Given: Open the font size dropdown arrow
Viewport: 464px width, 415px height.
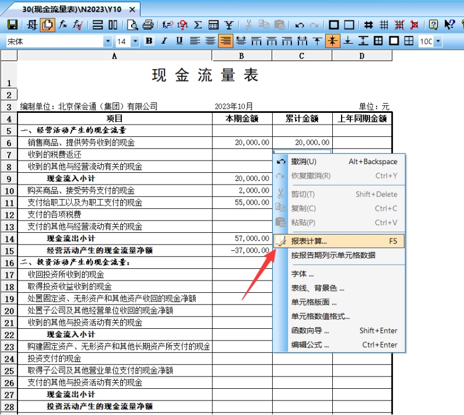Looking at the screenshot, I should (136, 41).
